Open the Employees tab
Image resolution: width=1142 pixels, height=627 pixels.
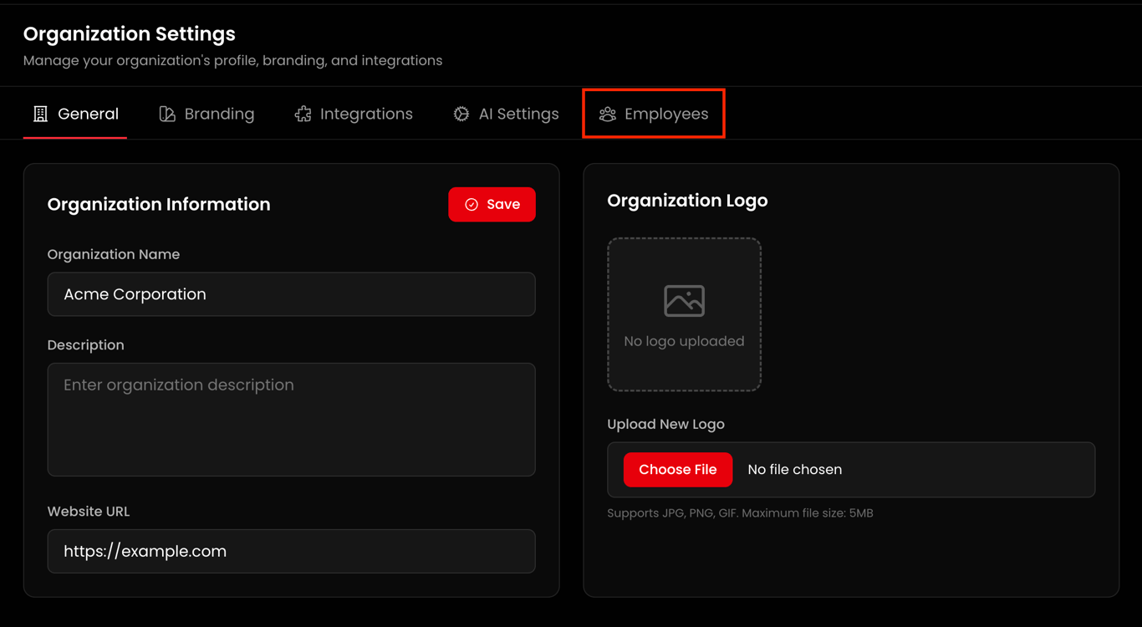pyautogui.click(x=654, y=114)
